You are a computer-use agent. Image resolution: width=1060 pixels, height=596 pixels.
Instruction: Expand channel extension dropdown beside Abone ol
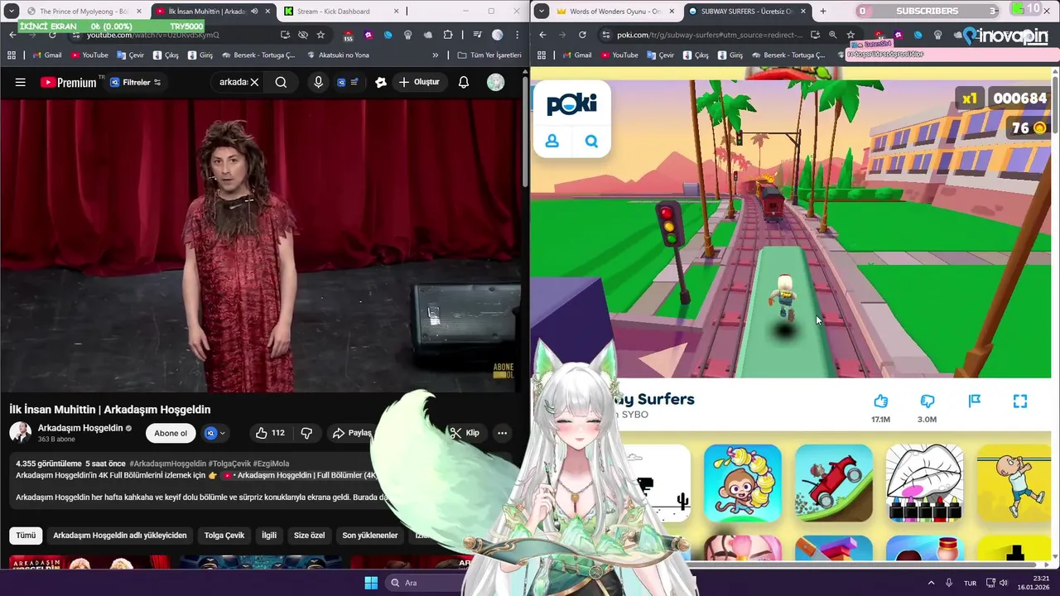click(x=214, y=433)
